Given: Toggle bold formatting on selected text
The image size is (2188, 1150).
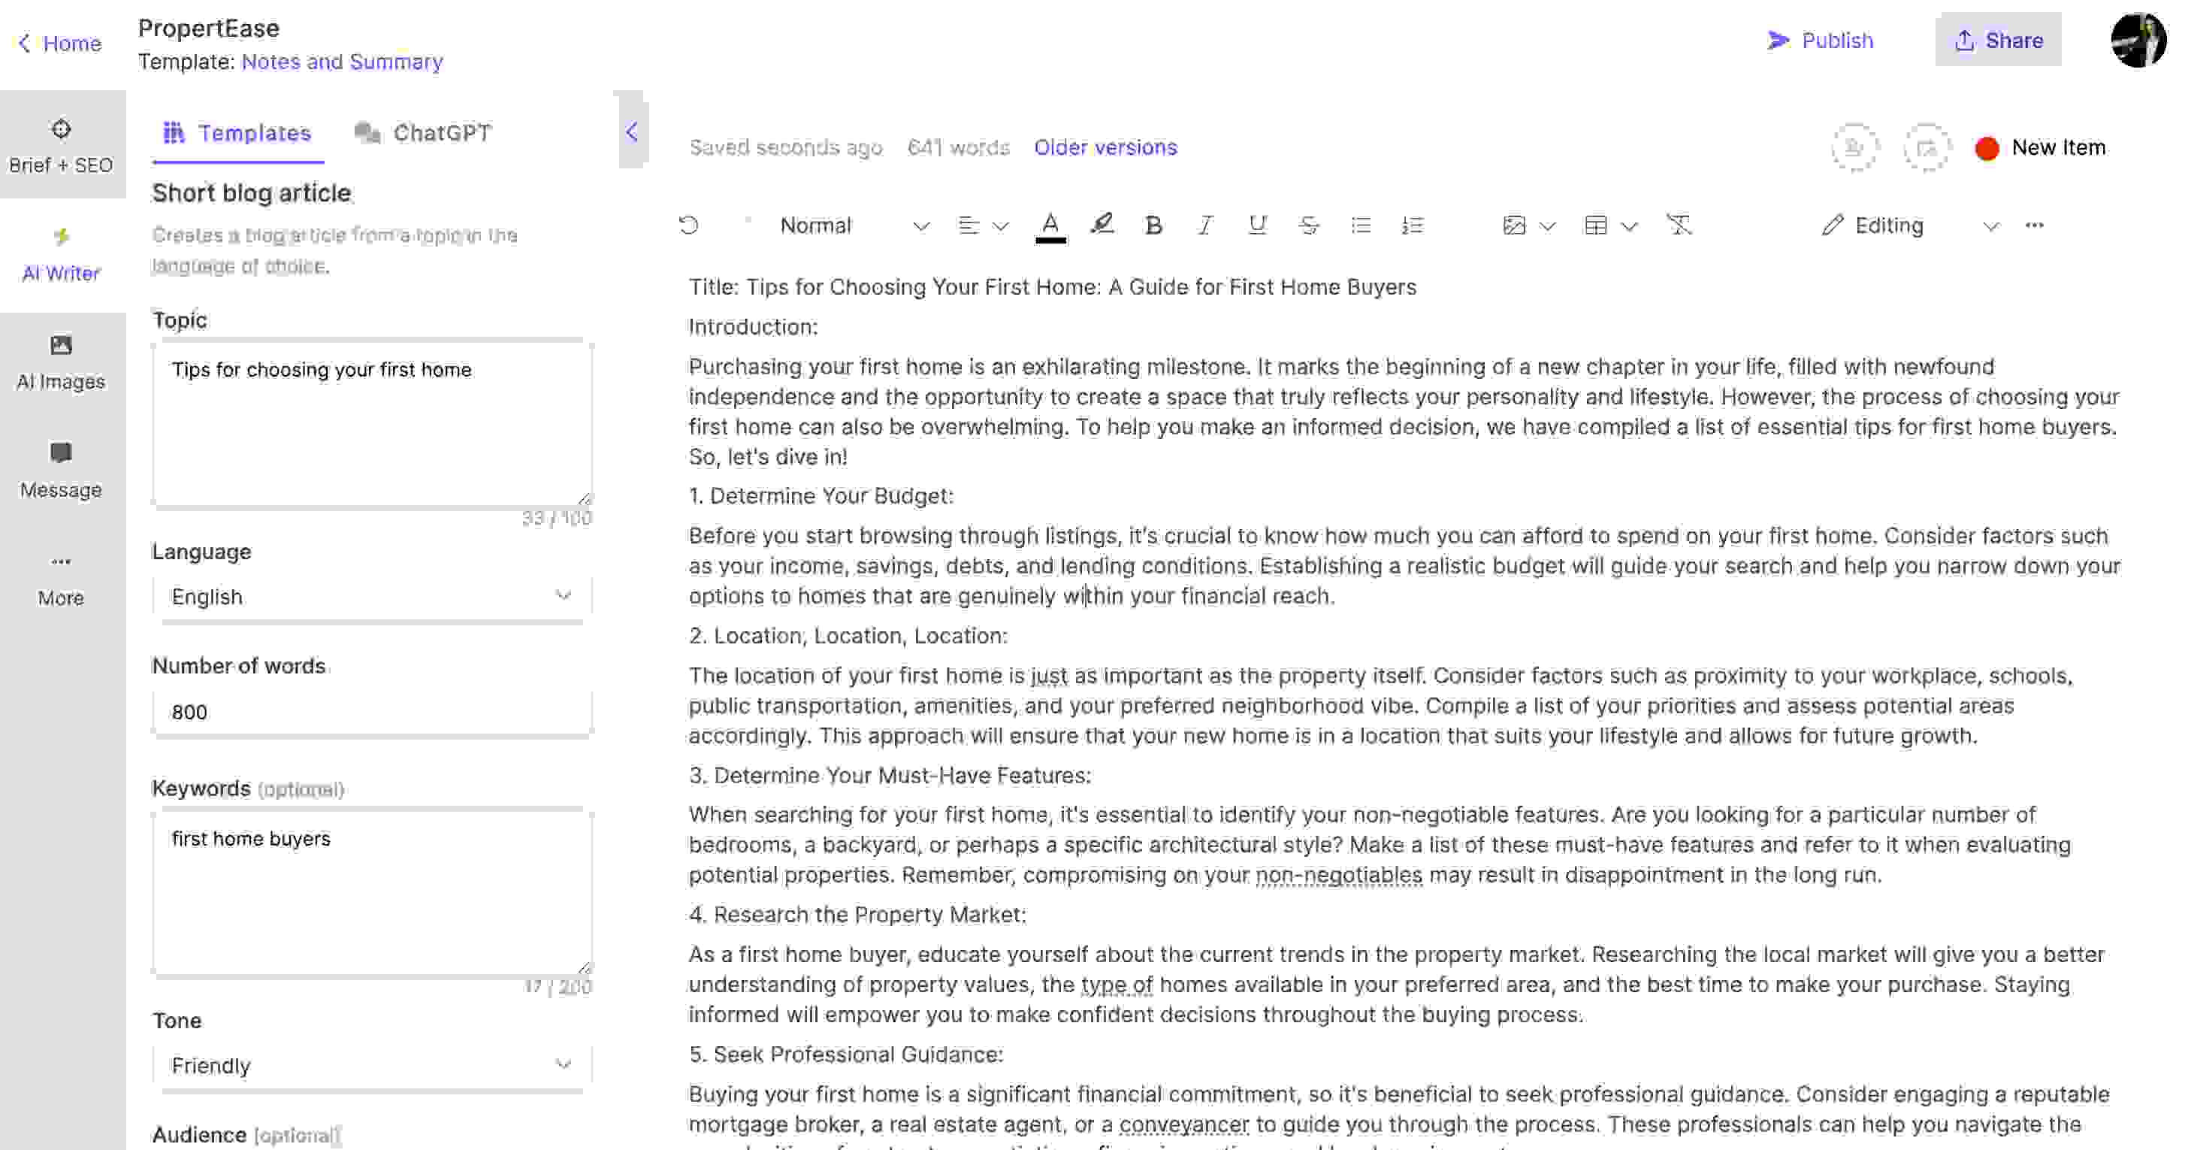Looking at the screenshot, I should click(1155, 225).
